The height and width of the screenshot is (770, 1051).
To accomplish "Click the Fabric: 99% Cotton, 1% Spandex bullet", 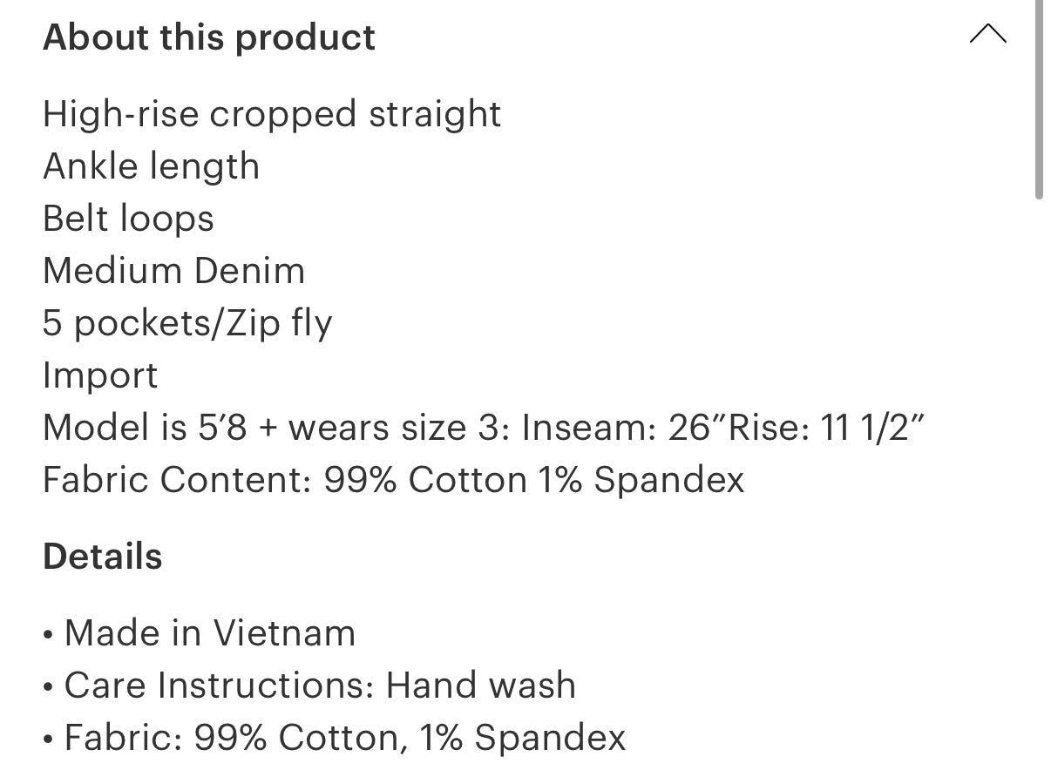I will (344, 738).
